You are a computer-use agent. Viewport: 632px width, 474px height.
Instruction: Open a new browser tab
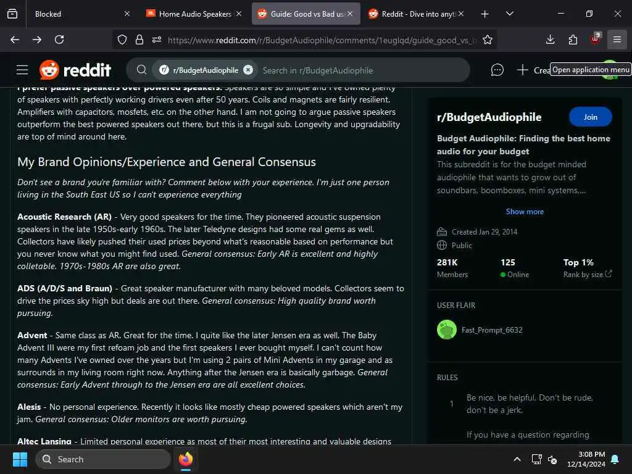(x=485, y=14)
